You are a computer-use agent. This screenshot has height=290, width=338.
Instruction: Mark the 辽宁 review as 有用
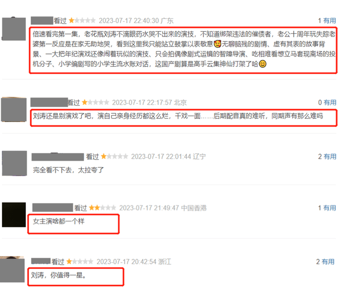click(330, 156)
